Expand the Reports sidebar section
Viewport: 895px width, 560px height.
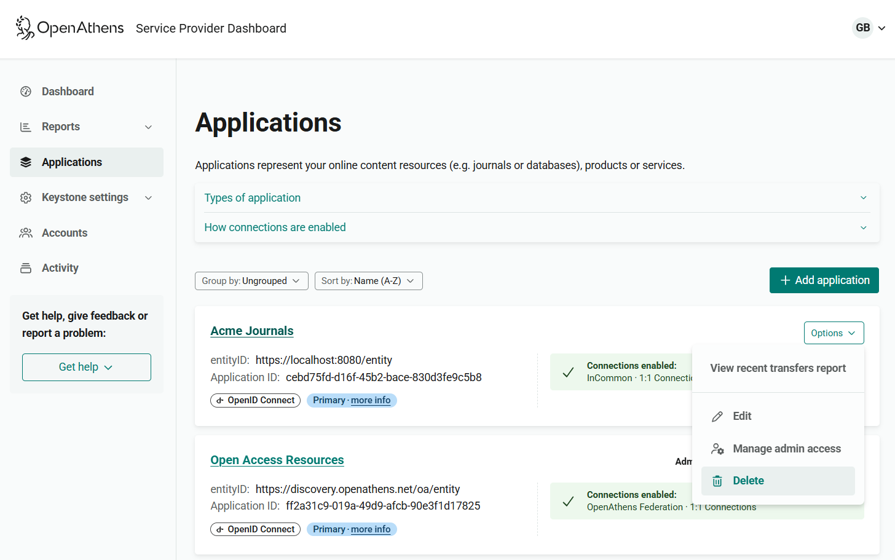click(x=87, y=127)
